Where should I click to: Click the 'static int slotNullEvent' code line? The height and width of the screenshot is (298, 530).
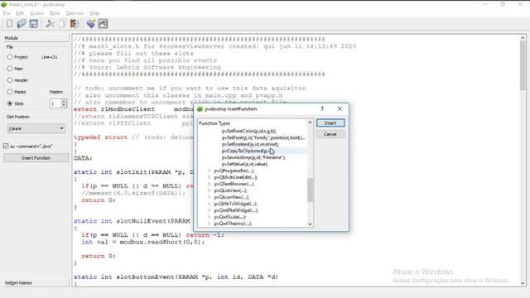point(132,221)
